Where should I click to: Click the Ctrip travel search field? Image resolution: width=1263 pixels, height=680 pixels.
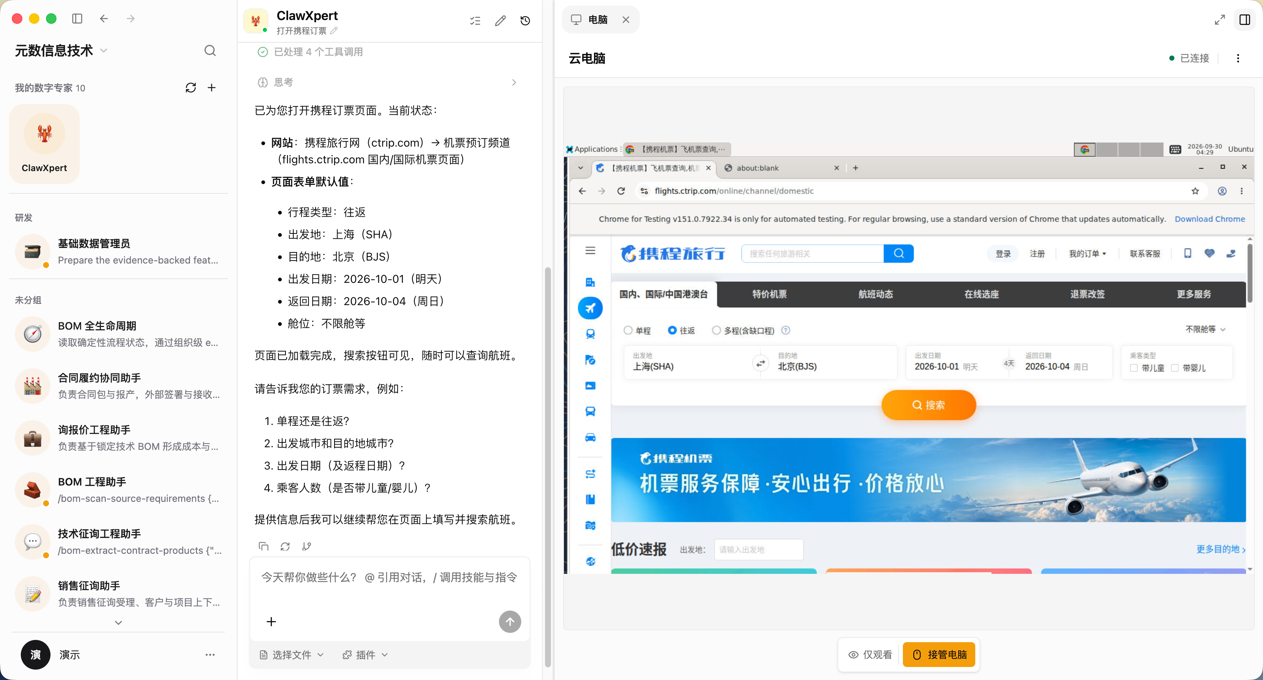[x=812, y=254]
